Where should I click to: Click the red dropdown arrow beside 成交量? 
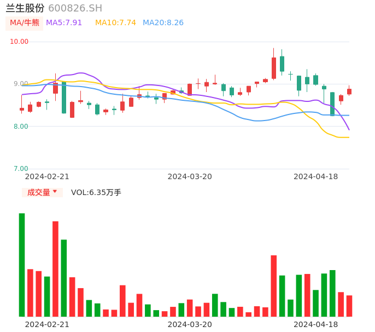55,192
